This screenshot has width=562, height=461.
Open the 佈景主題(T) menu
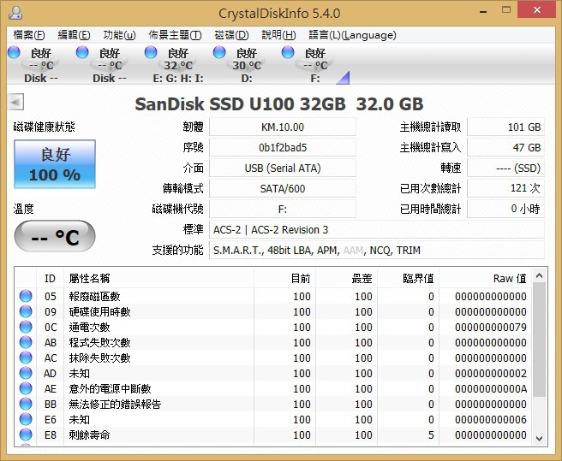(175, 35)
